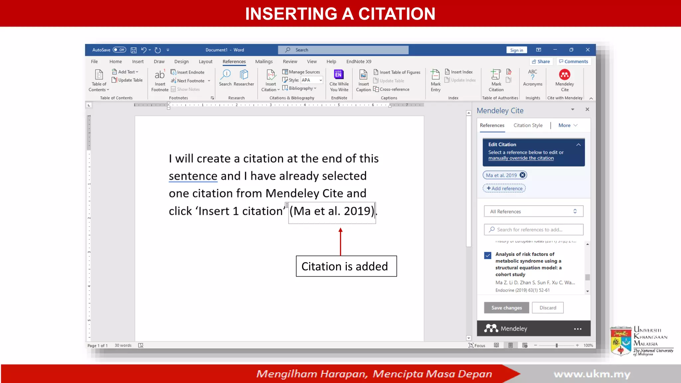Viewport: 681px width, 383px height.
Task: Click the zoom out minus button
Action: pyautogui.click(x=535, y=345)
